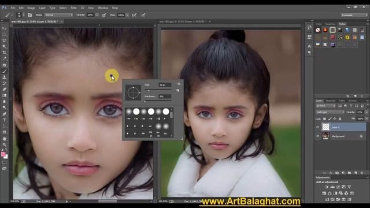Screen dimensions: 370x208
Task: Select the Background layer thumbnail
Action: click(325, 136)
